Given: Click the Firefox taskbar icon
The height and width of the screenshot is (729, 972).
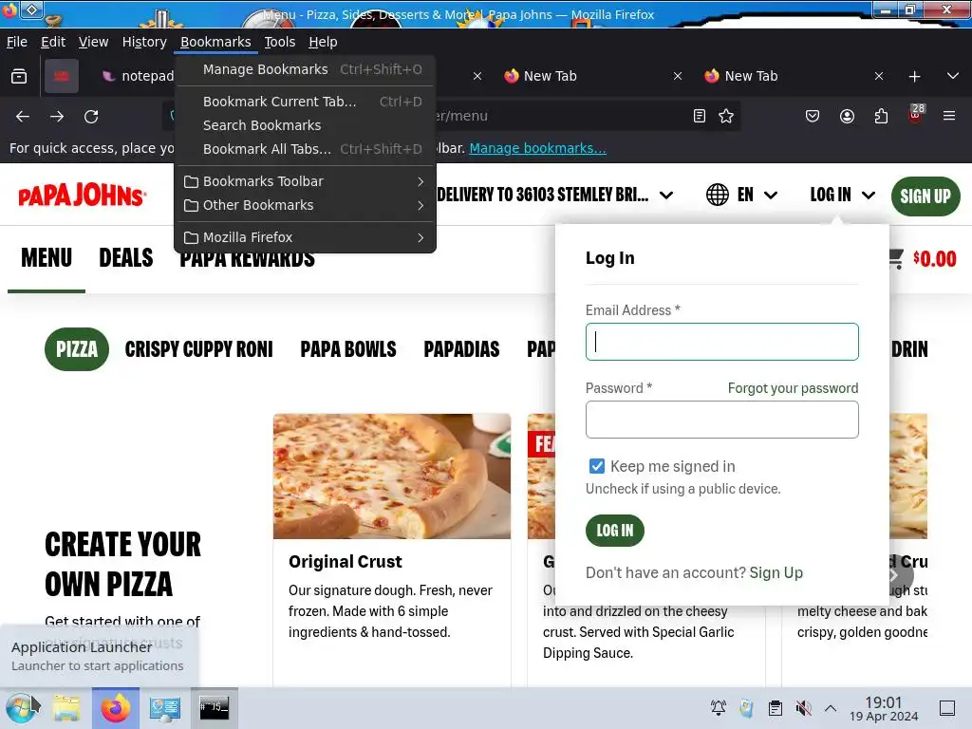Looking at the screenshot, I should [116, 708].
